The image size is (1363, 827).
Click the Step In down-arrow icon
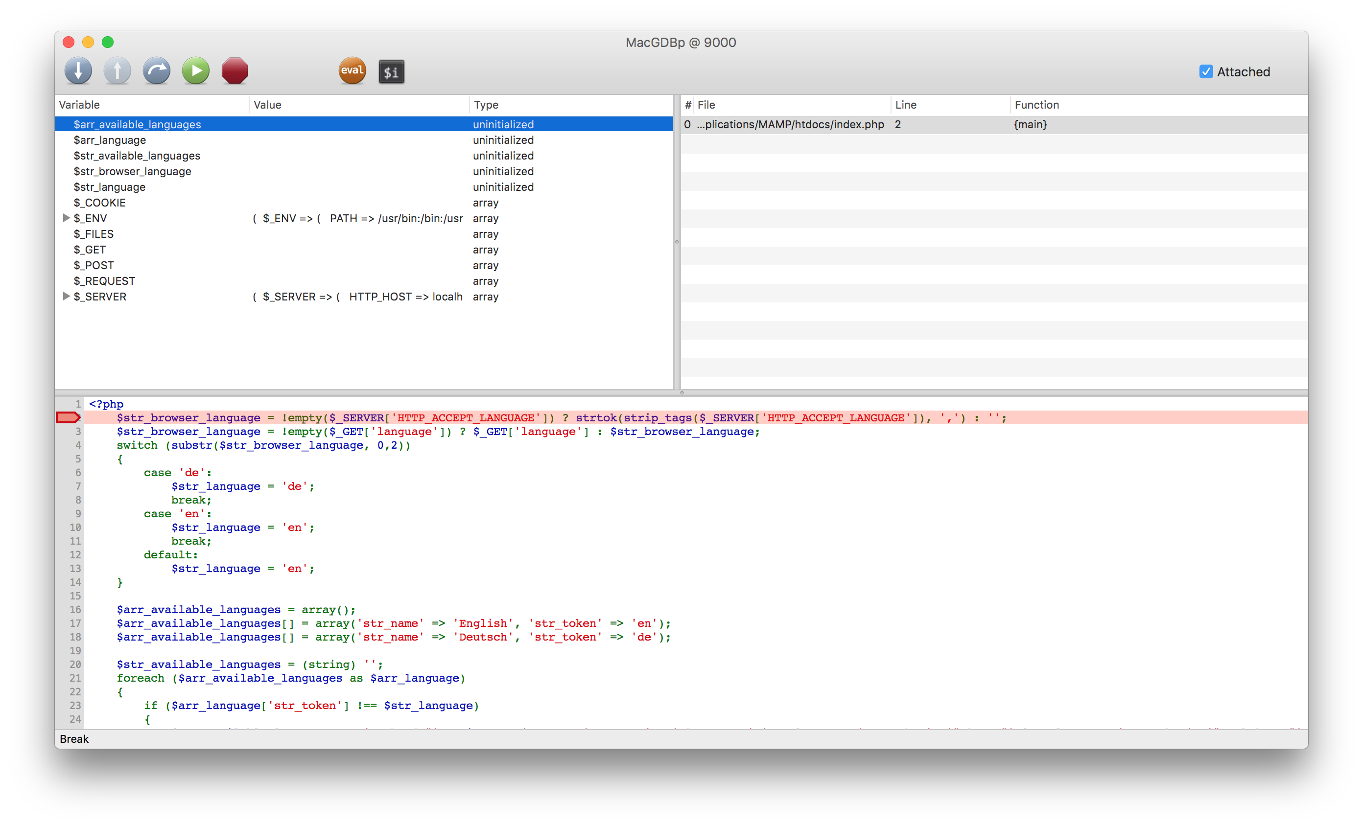78,71
